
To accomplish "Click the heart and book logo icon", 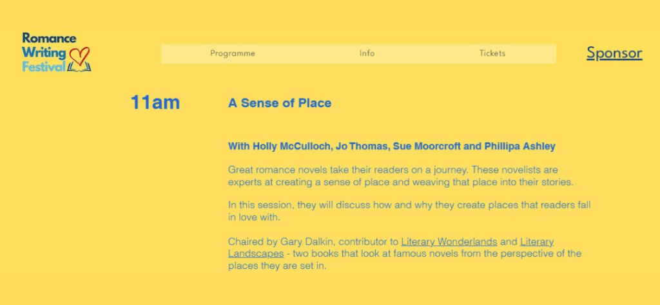I will click(80, 59).
